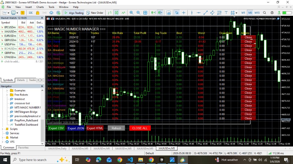
Task: Take a chart screenshot with camera icon
Action: pyautogui.click(x=168, y=13)
